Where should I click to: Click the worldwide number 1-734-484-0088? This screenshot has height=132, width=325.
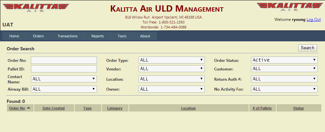[174, 27]
